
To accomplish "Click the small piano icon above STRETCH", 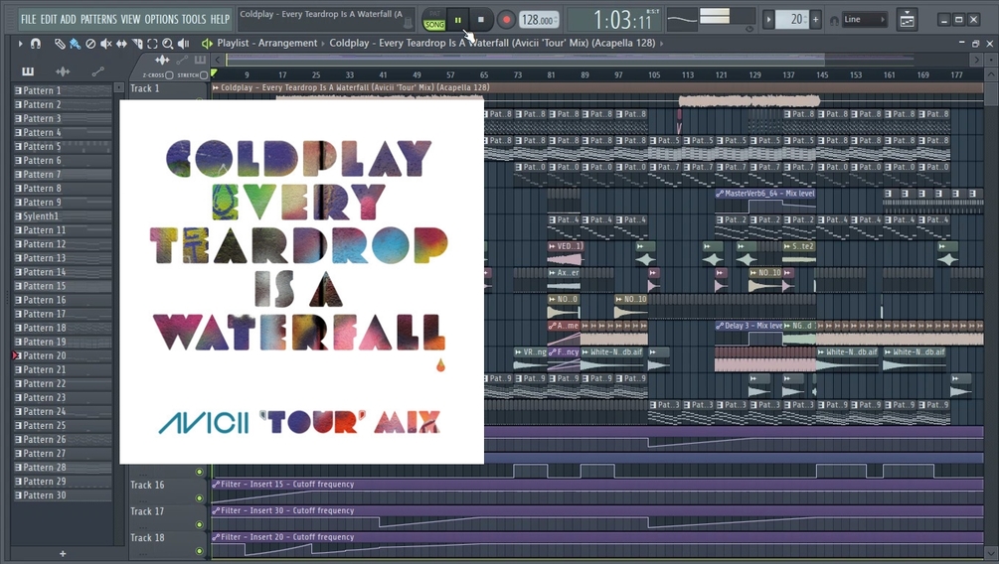I will click(200, 60).
